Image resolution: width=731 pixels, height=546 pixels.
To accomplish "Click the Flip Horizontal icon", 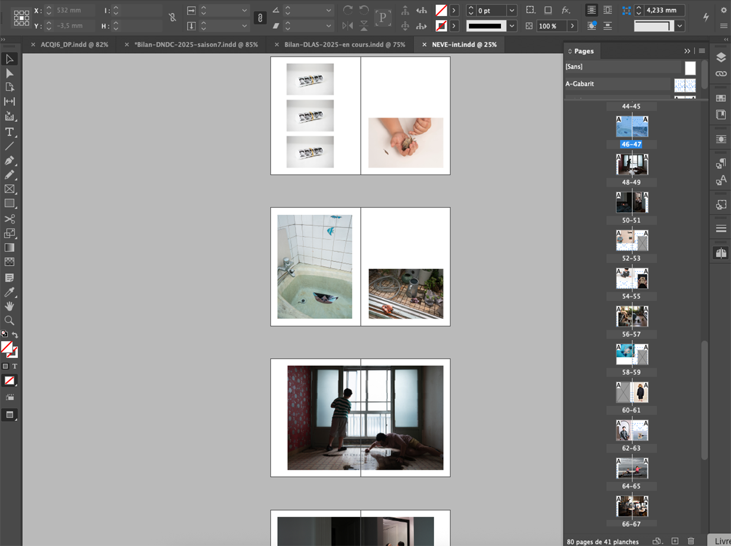I will coord(348,26).
